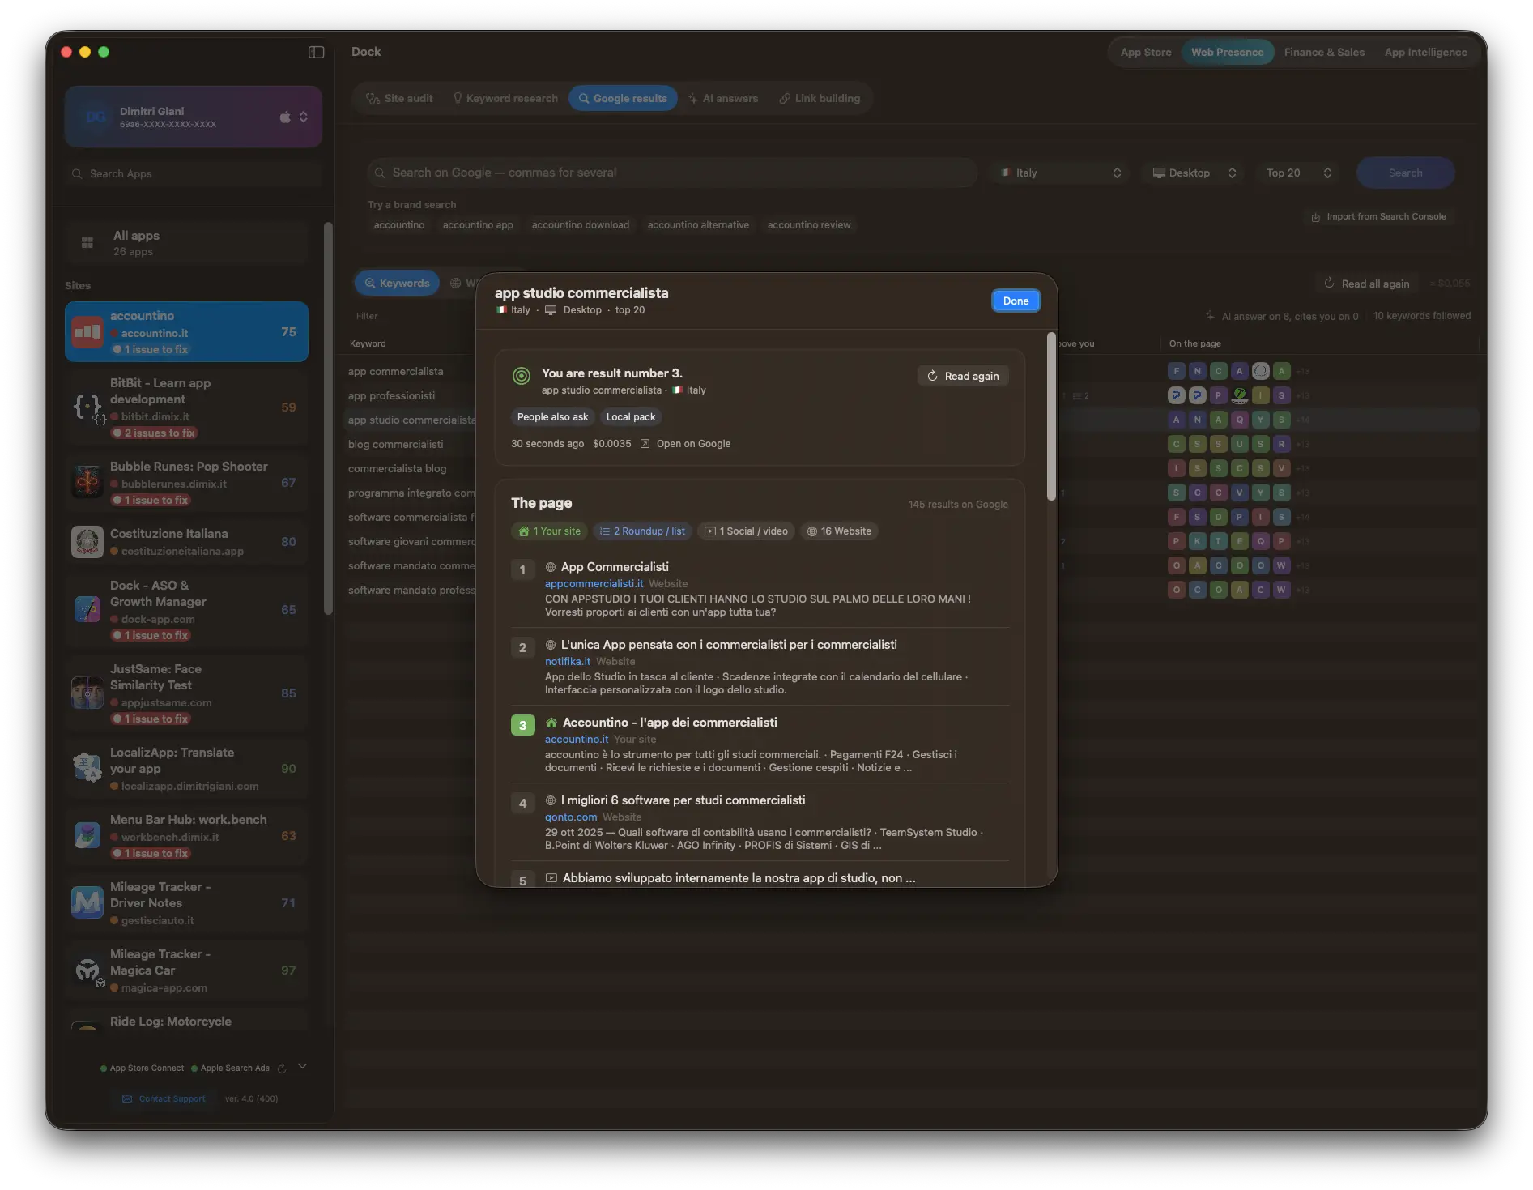Open the qonto.com link
1533x1190 pixels.
point(571,817)
